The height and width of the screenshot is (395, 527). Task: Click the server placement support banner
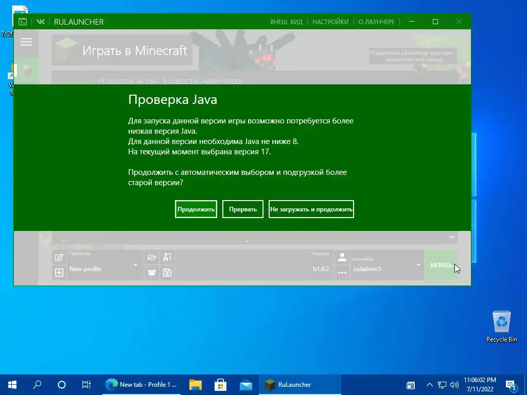tap(413, 56)
